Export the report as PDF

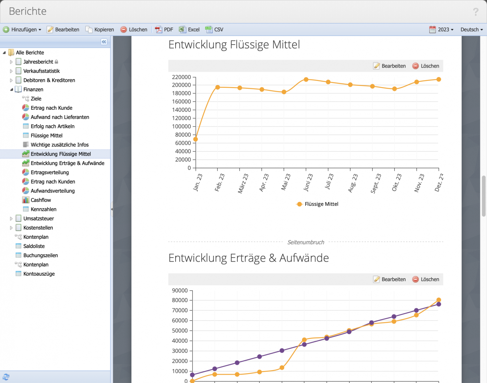click(x=164, y=29)
